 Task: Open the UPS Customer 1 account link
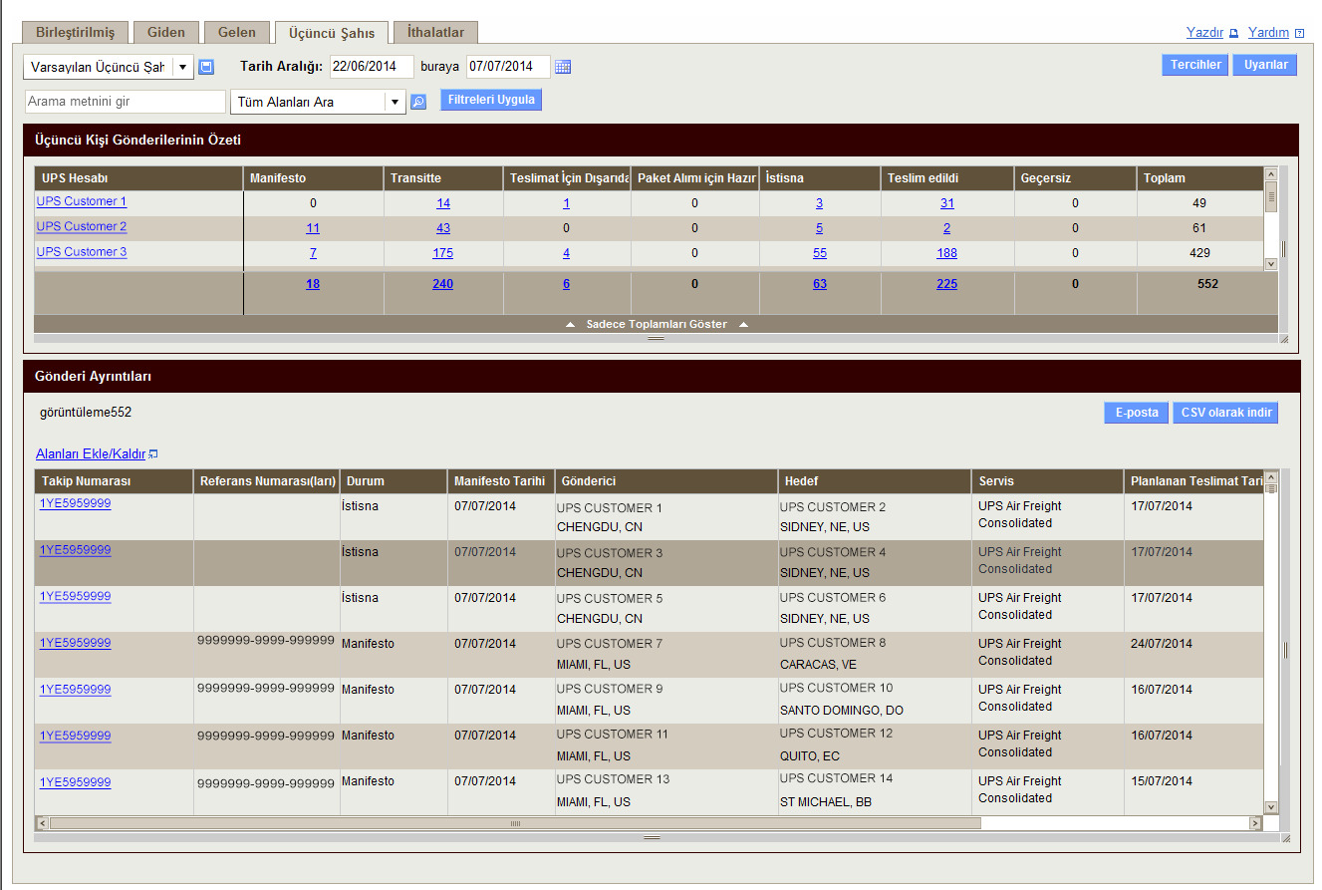(x=82, y=201)
